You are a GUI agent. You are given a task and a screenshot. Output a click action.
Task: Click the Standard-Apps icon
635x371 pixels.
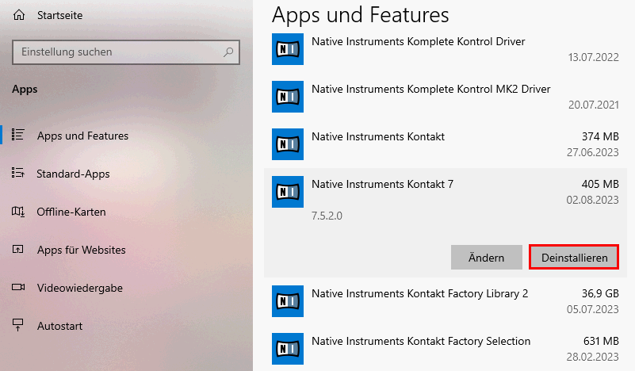[x=18, y=173]
